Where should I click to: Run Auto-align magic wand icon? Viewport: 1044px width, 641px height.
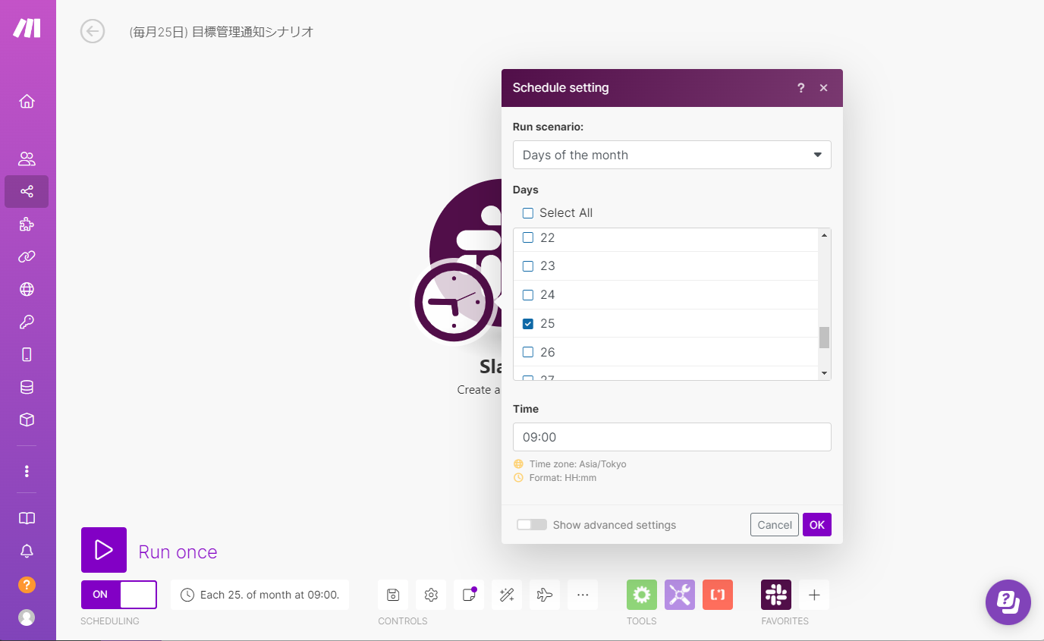tap(507, 595)
